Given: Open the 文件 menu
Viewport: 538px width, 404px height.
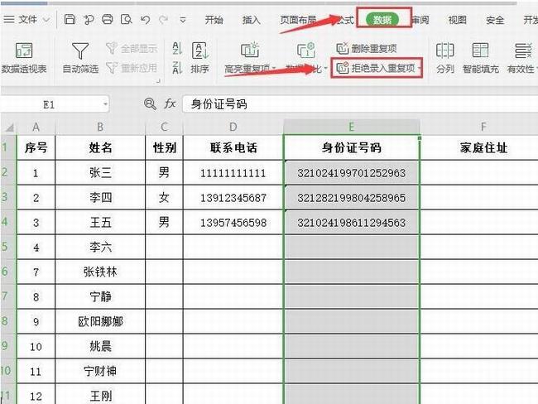Looking at the screenshot, I should 27,20.
